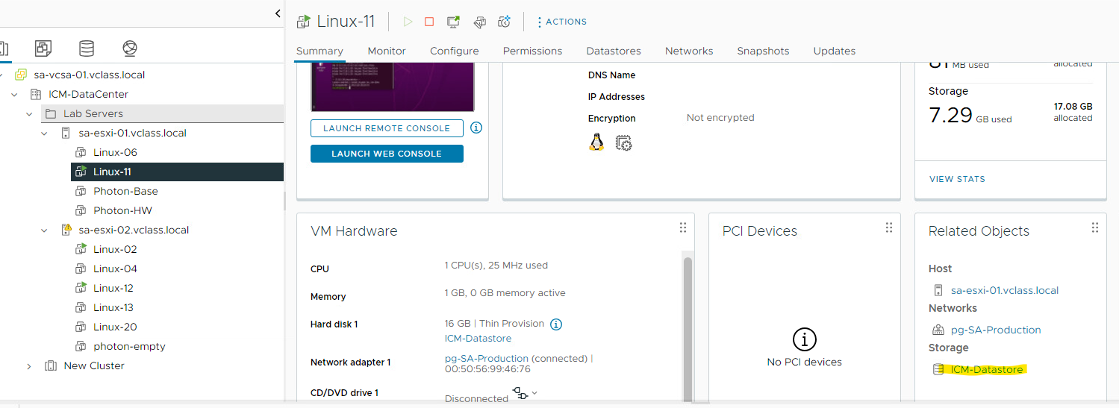The image size is (1119, 408).
Task: Click the cluster icon beside New Cluster
Action: pos(51,365)
